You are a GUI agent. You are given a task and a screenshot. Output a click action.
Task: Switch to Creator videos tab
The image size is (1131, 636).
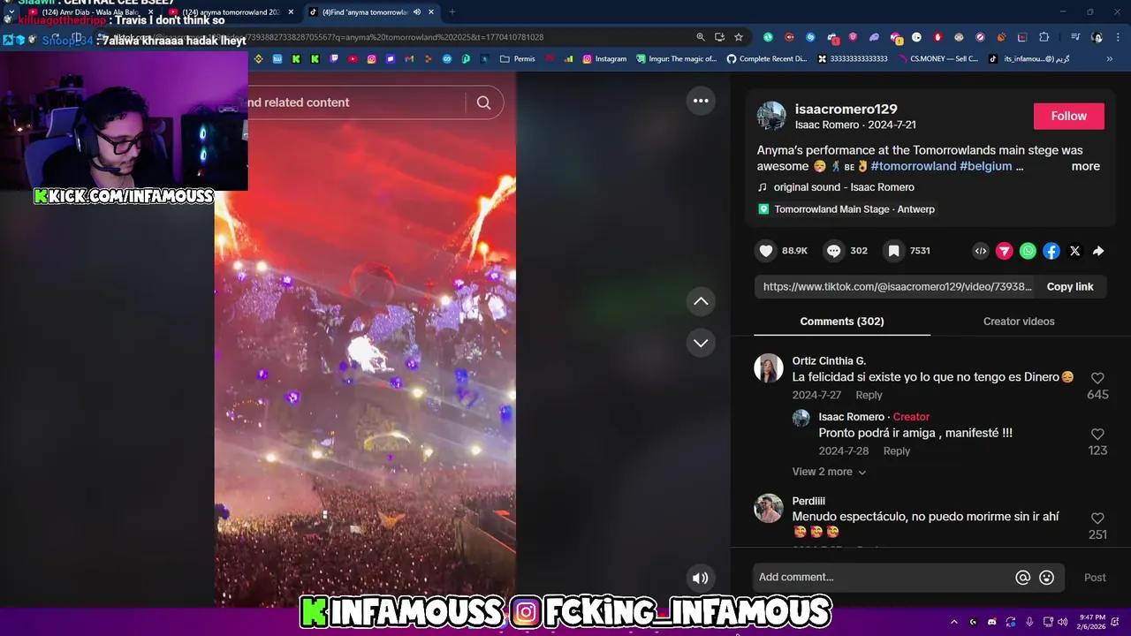pos(1019,322)
